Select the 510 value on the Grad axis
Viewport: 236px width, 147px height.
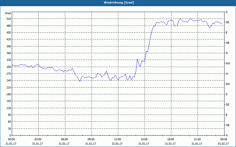[x=9, y=19]
